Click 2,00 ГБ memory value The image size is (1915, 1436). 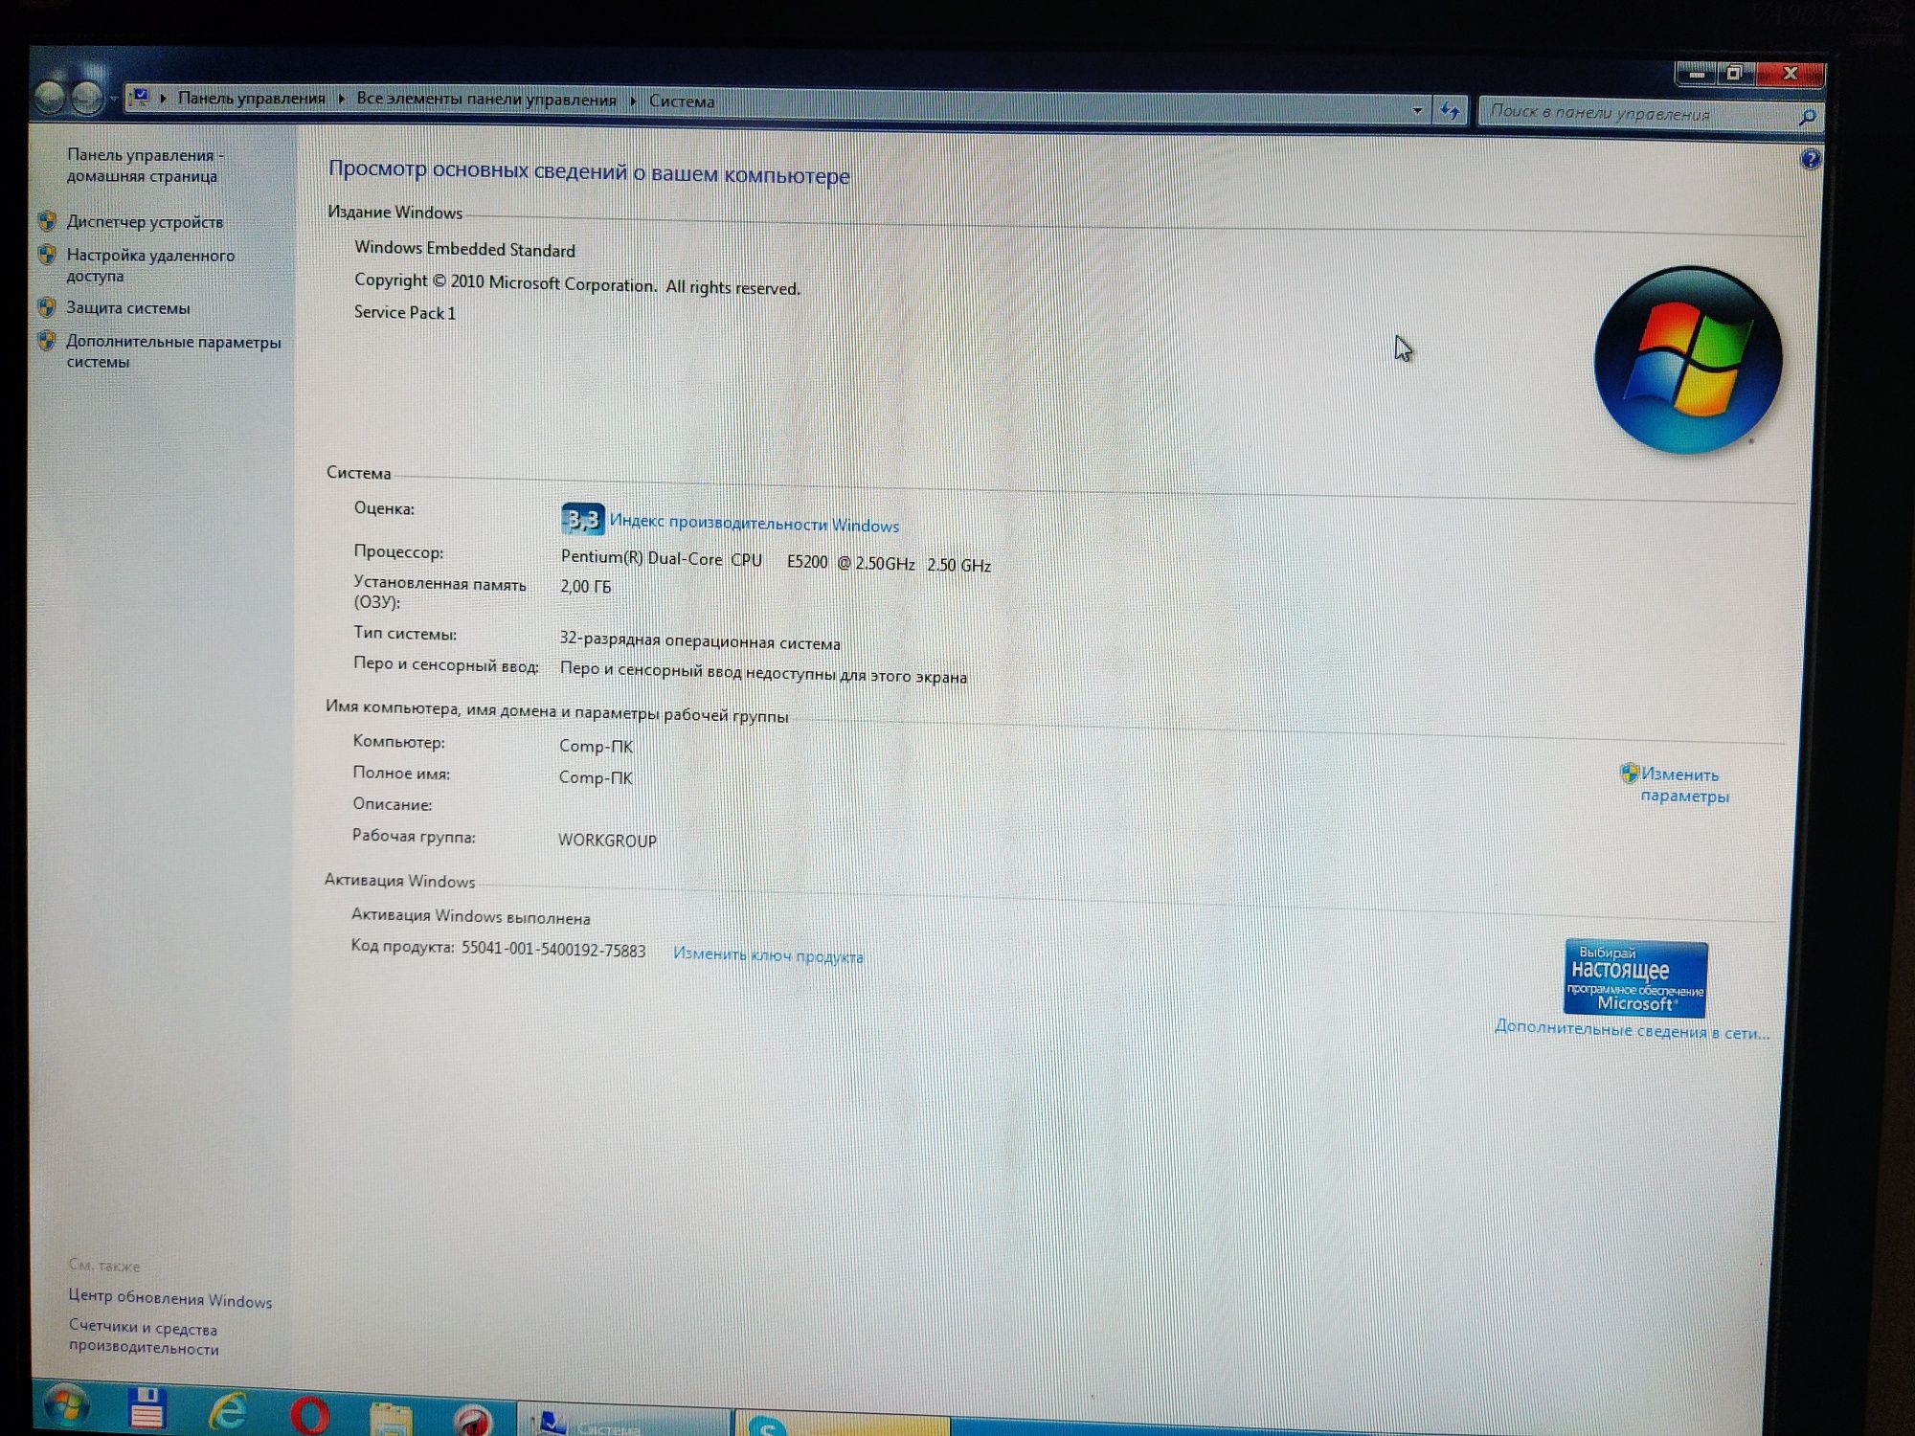pyautogui.click(x=585, y=586)
